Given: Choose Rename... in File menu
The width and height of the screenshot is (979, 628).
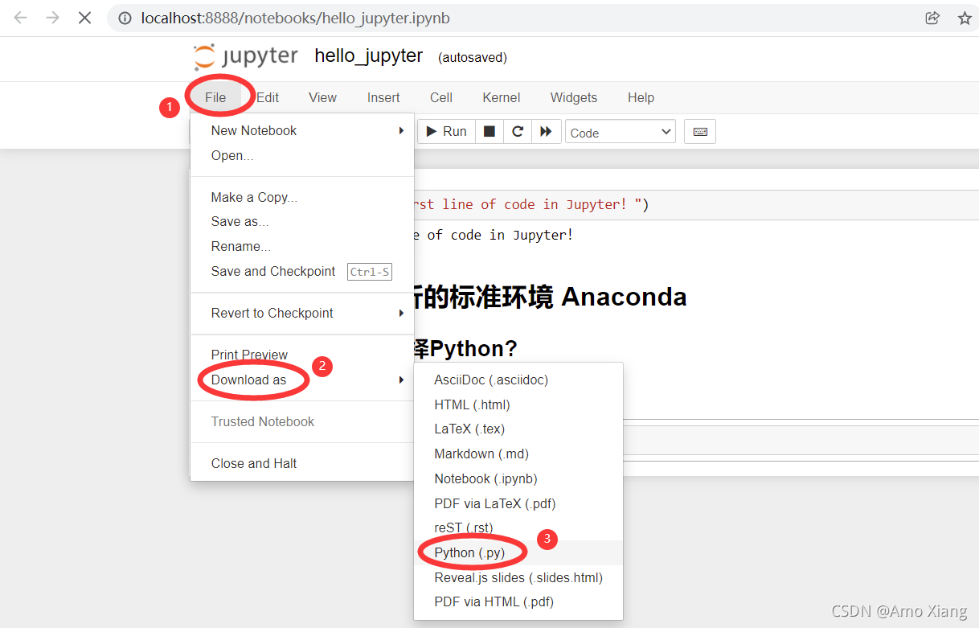Looking at the screenshot, I should 302,246.
